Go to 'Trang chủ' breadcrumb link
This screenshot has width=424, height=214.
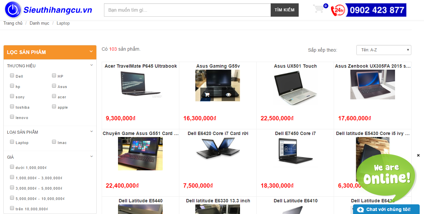click(x=13, y=23)
